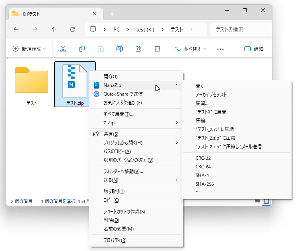Choose 共有(S) in context menu
296x251 pixels.
pos(136,134)
